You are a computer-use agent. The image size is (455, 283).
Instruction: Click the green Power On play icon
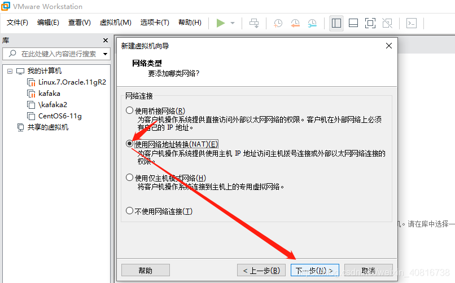click(221, 23)
